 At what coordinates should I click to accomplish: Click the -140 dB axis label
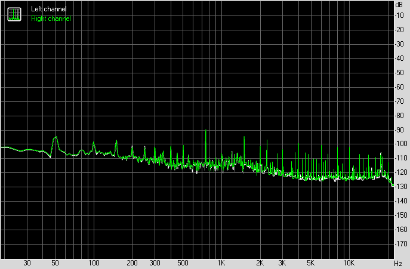(401, 201)
